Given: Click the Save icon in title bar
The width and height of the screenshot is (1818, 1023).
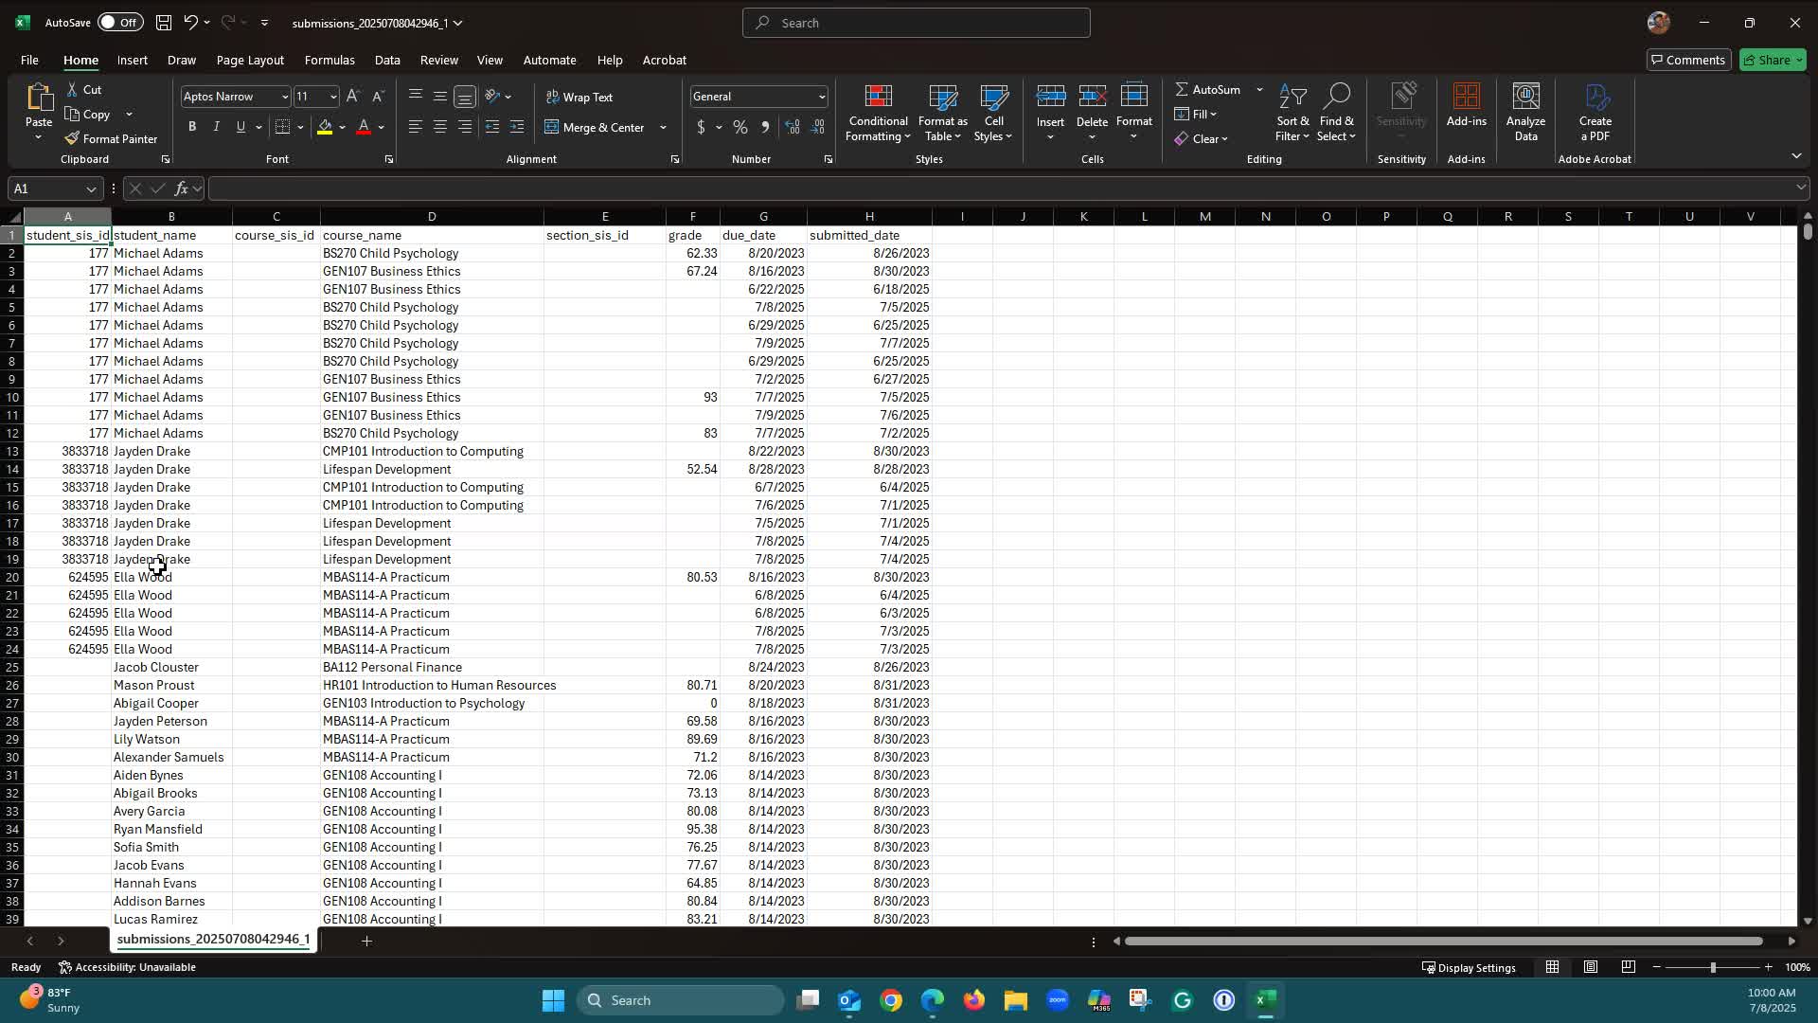Looking at the screenshot, I should pyautogui.click(x=164, y=23).
